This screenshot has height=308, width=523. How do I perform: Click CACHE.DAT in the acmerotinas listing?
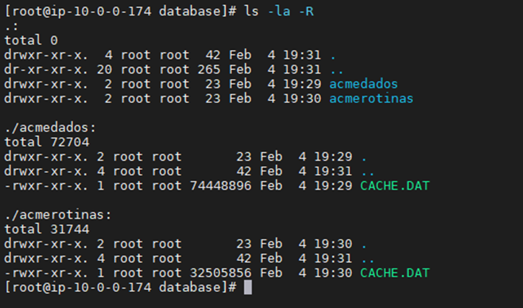[x=395, y=273]
